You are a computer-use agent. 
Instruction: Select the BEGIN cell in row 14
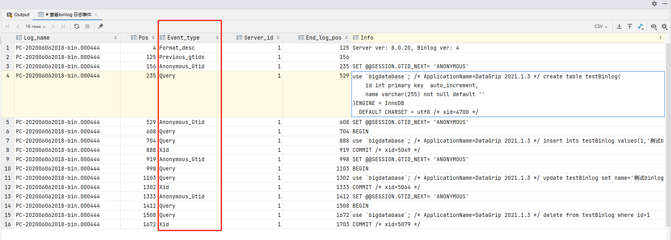[508, 206]
